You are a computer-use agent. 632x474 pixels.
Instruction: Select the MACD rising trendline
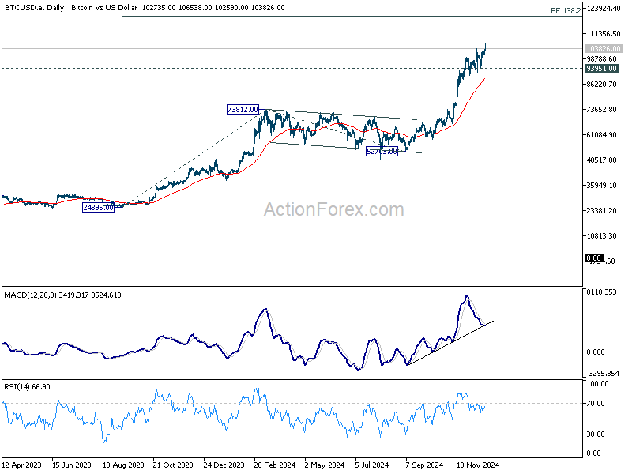tap(450, 343)
